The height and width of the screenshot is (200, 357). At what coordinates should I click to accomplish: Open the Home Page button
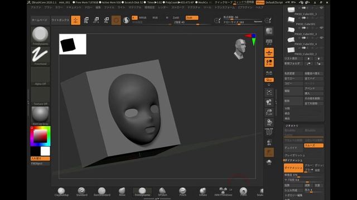coord(40,20)
